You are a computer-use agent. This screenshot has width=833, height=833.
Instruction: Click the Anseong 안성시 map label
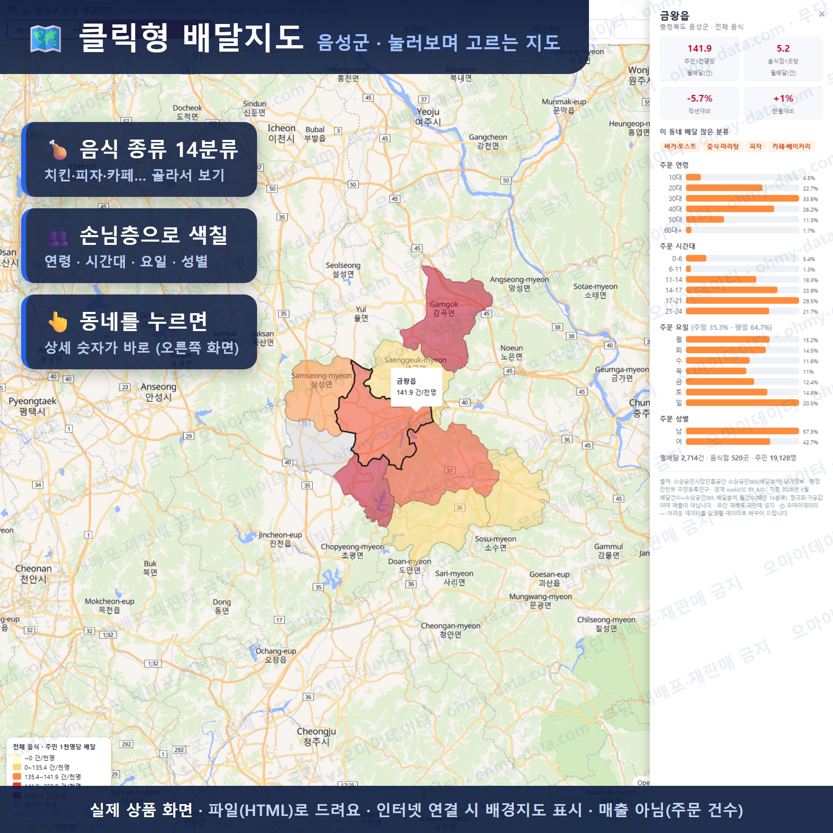point(158,392)
